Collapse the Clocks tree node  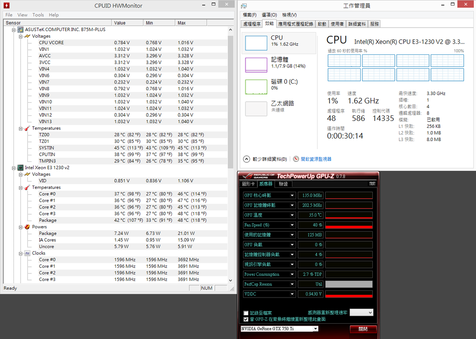(x=20, y=253)
